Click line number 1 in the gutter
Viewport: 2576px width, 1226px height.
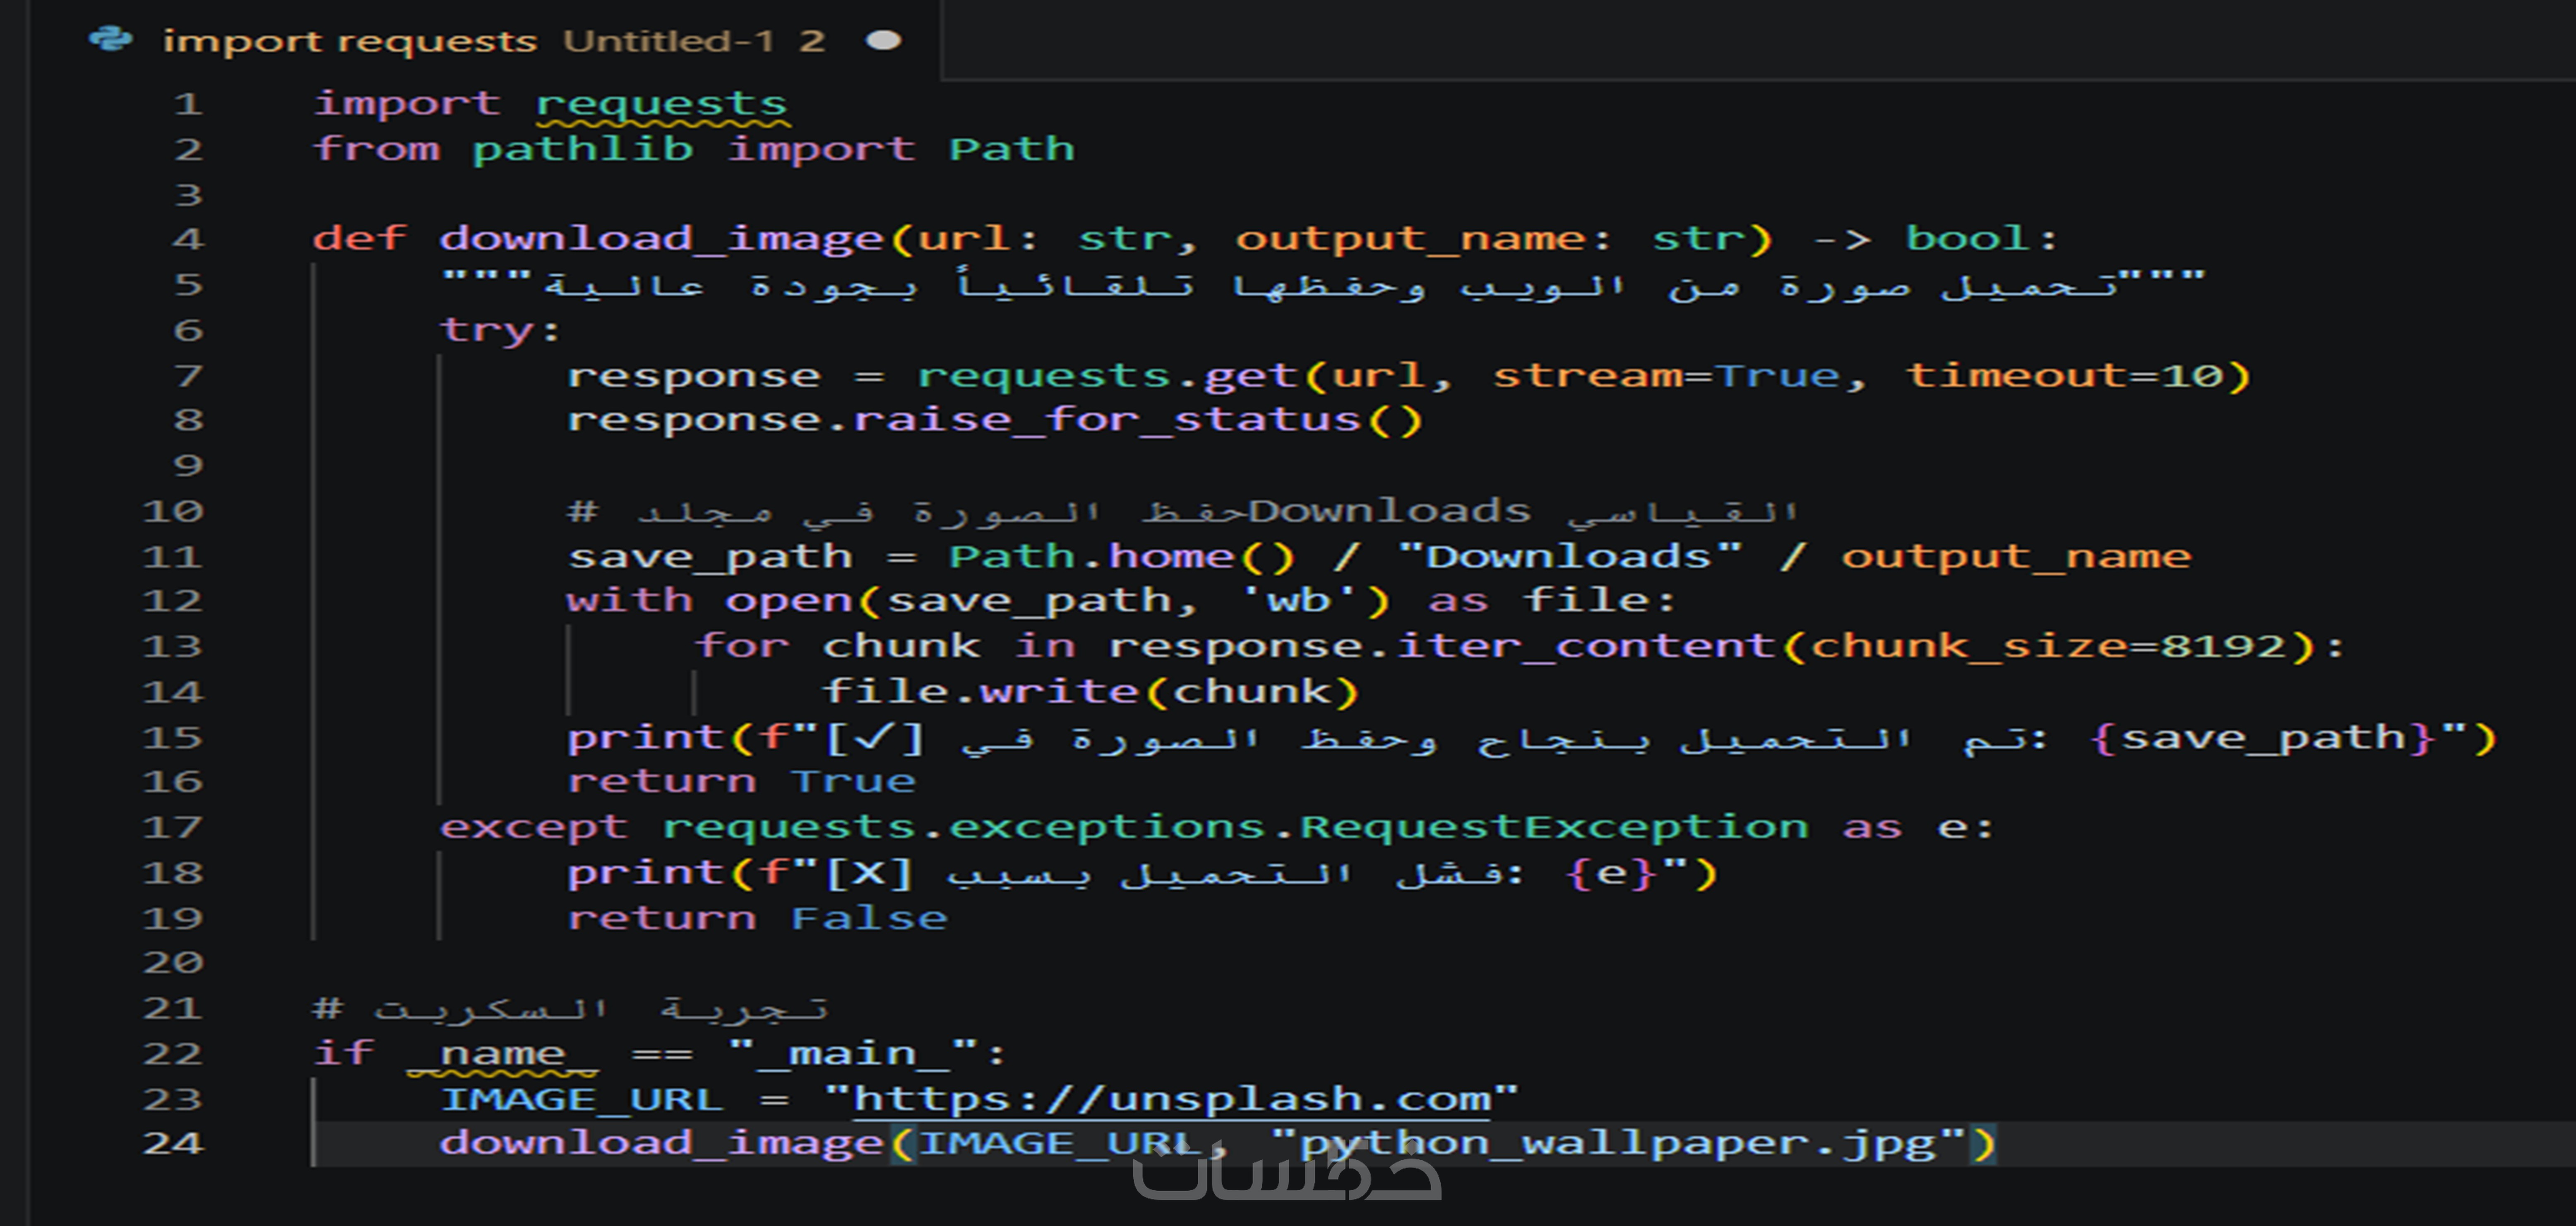188,104
